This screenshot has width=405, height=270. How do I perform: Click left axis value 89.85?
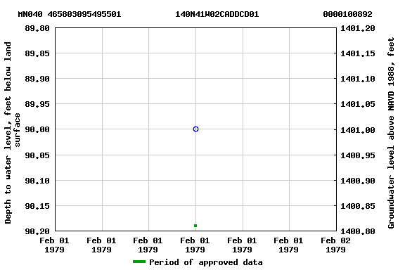[x=37, y=53]
